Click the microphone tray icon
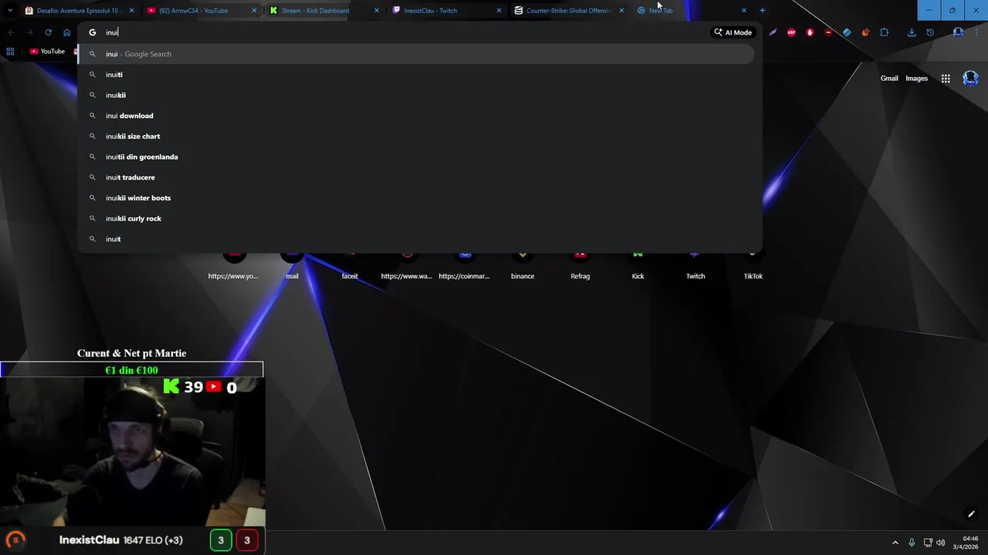The height and width of the screenshot is (555, 988). tap(912, 543)
